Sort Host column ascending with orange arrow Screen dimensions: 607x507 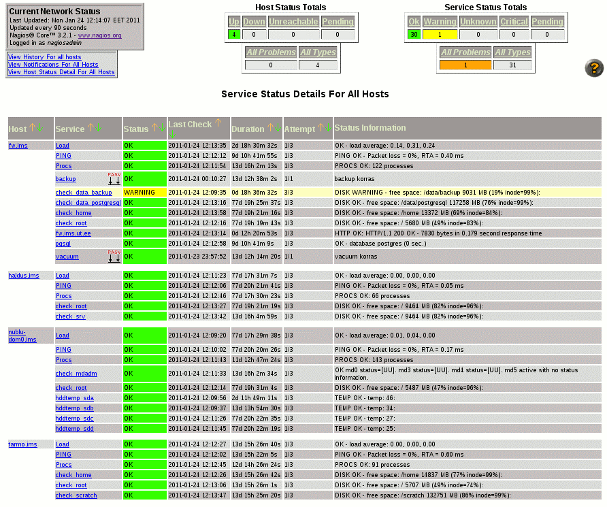pos(32,128)
